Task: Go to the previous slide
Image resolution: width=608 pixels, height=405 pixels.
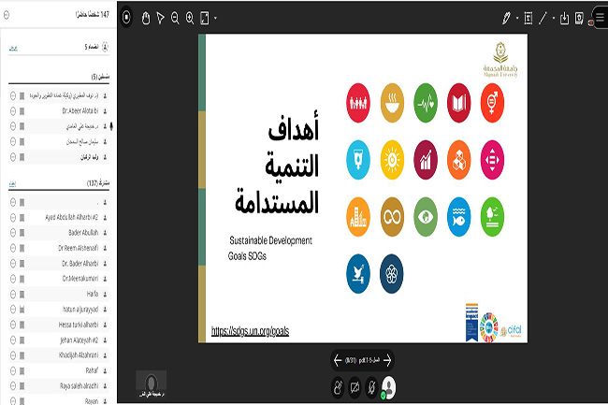Action: [x=338, y=360]
